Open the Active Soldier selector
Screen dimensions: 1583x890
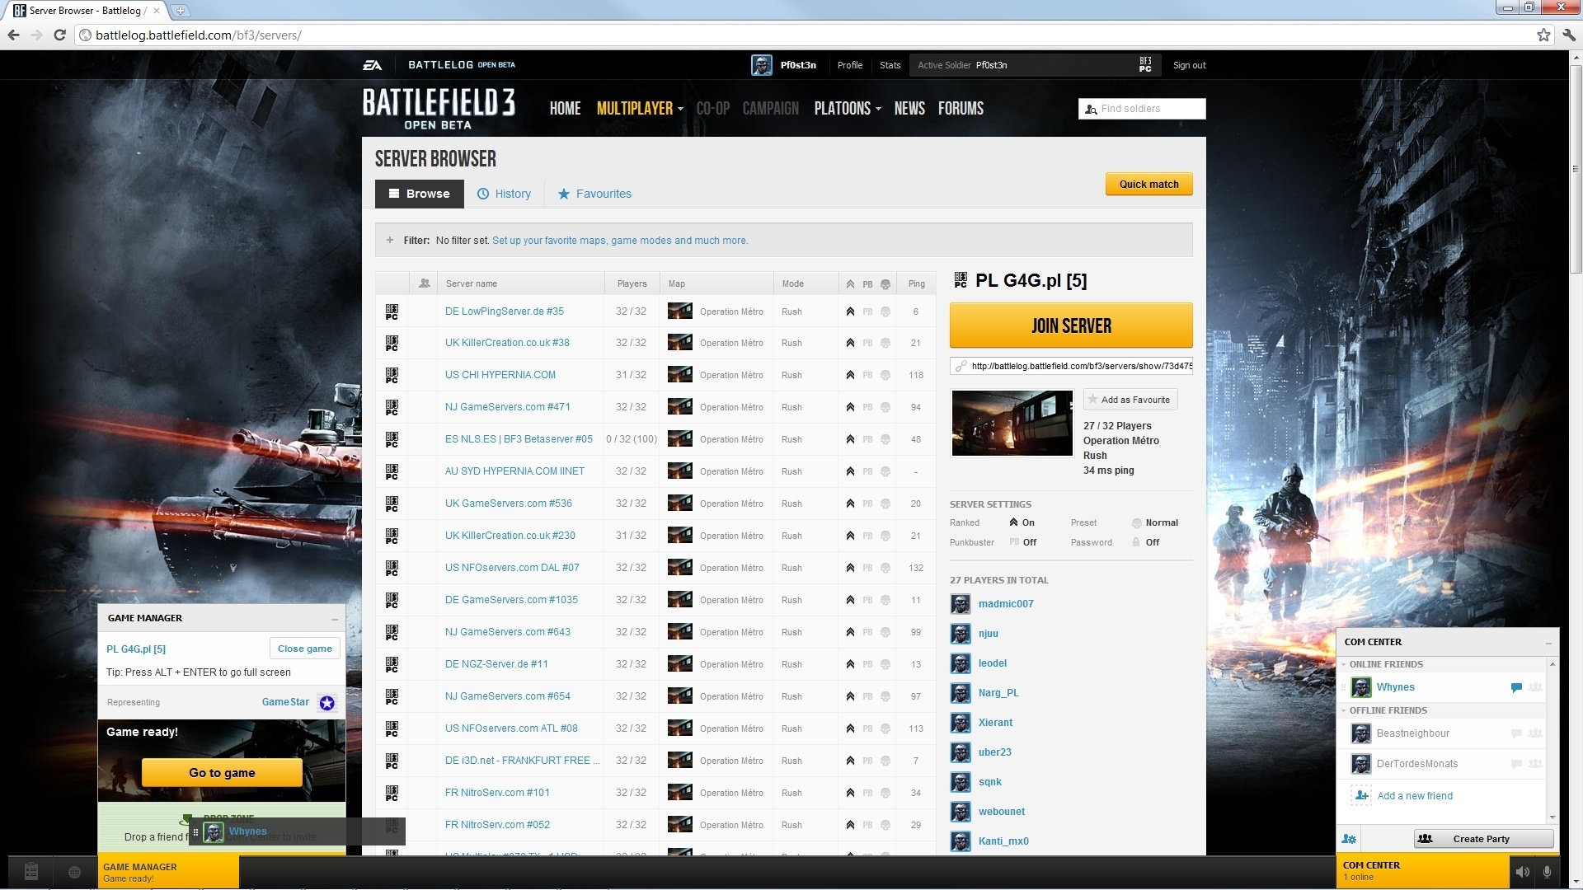pos(1036,65)
